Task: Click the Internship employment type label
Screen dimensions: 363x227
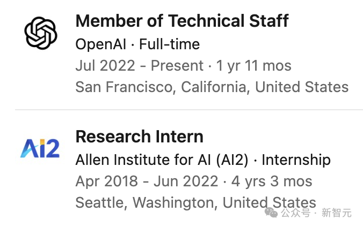Action: point(296,160)
